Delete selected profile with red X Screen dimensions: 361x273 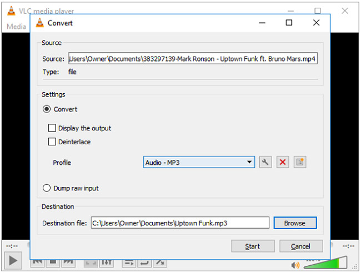(x=283, y=162)
